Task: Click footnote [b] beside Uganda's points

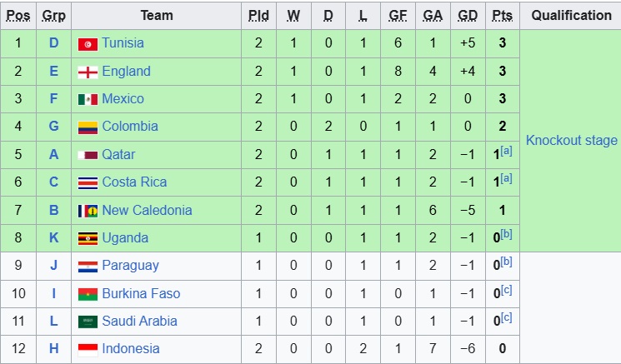Action: pos(506,234)
